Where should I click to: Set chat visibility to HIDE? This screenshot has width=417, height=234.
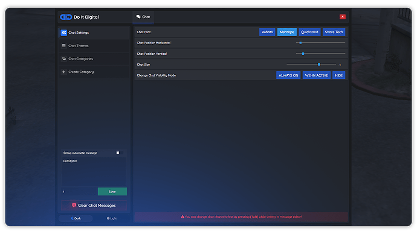(x=338, y=75)
